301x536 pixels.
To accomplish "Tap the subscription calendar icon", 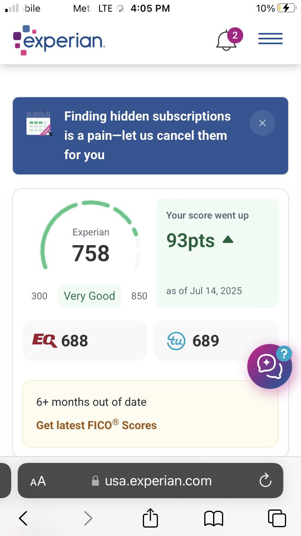I will coord(39,124).
